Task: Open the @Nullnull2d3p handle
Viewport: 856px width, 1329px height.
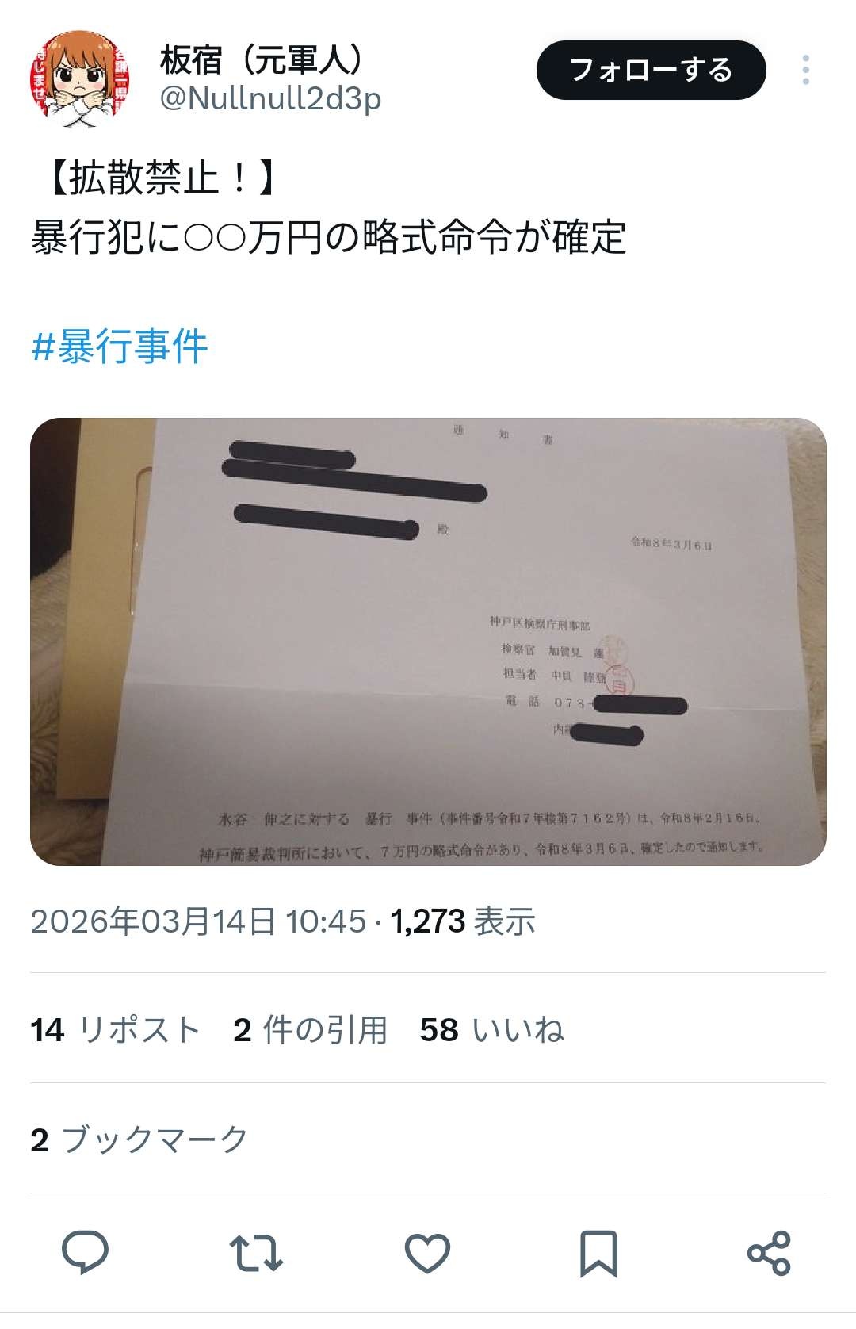Action: pos(270,98)
